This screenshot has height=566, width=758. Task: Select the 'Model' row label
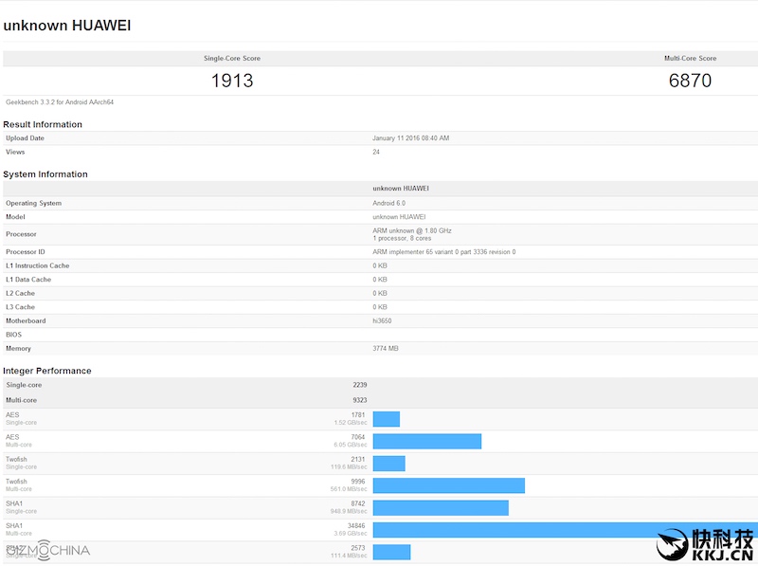(x=15, y=217)
